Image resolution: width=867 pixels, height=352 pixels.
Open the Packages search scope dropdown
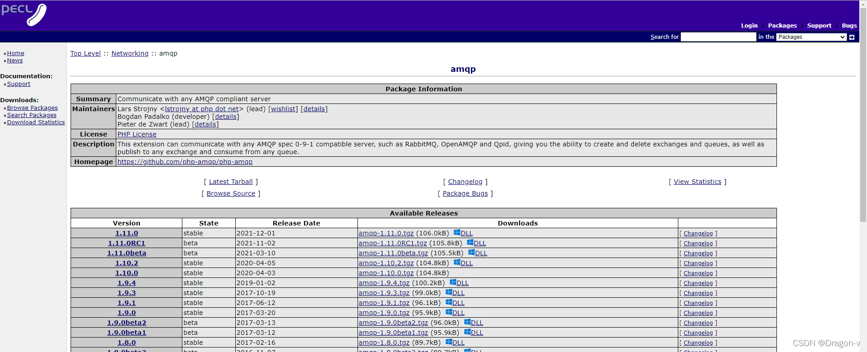point(811,37)
